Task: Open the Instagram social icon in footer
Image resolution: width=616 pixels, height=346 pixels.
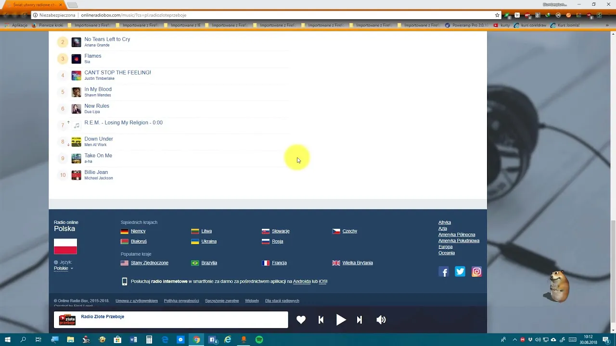Action: pyautogui.click(x=476, y=272)
